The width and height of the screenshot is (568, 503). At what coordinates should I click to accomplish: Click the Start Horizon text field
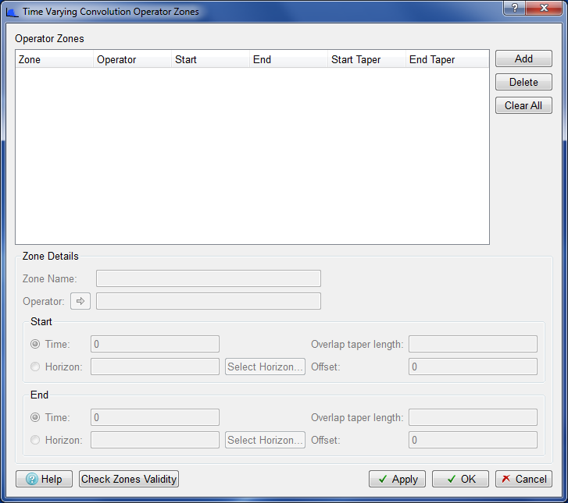tap(155, 367)
